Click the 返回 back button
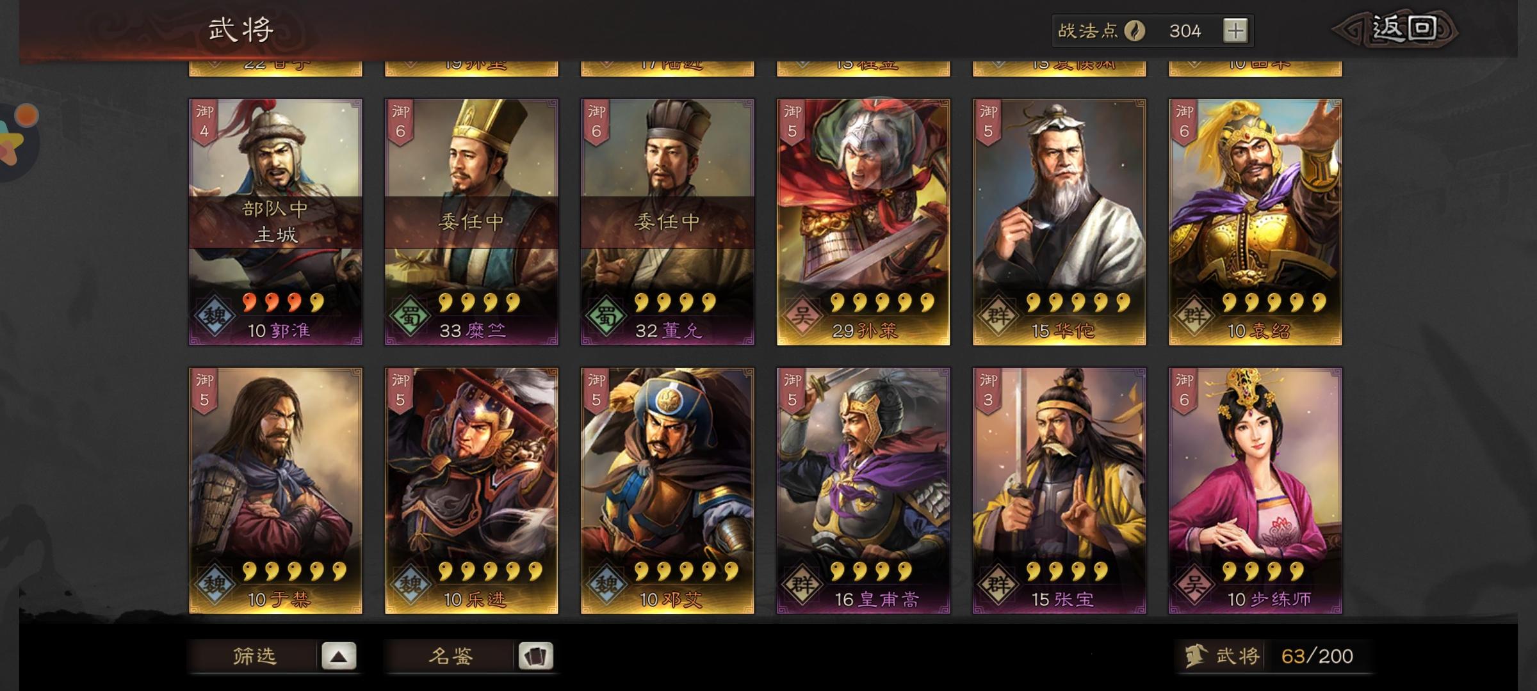Image resolution: width=1537 pixels, height=691 pixels. pos(1395,29)
